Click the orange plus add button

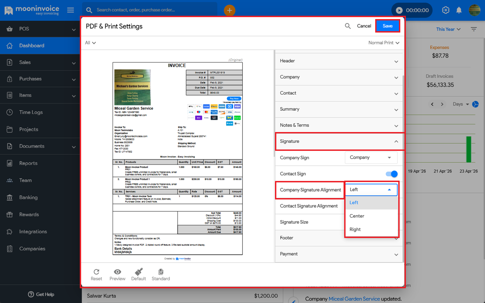pos(229,10)
